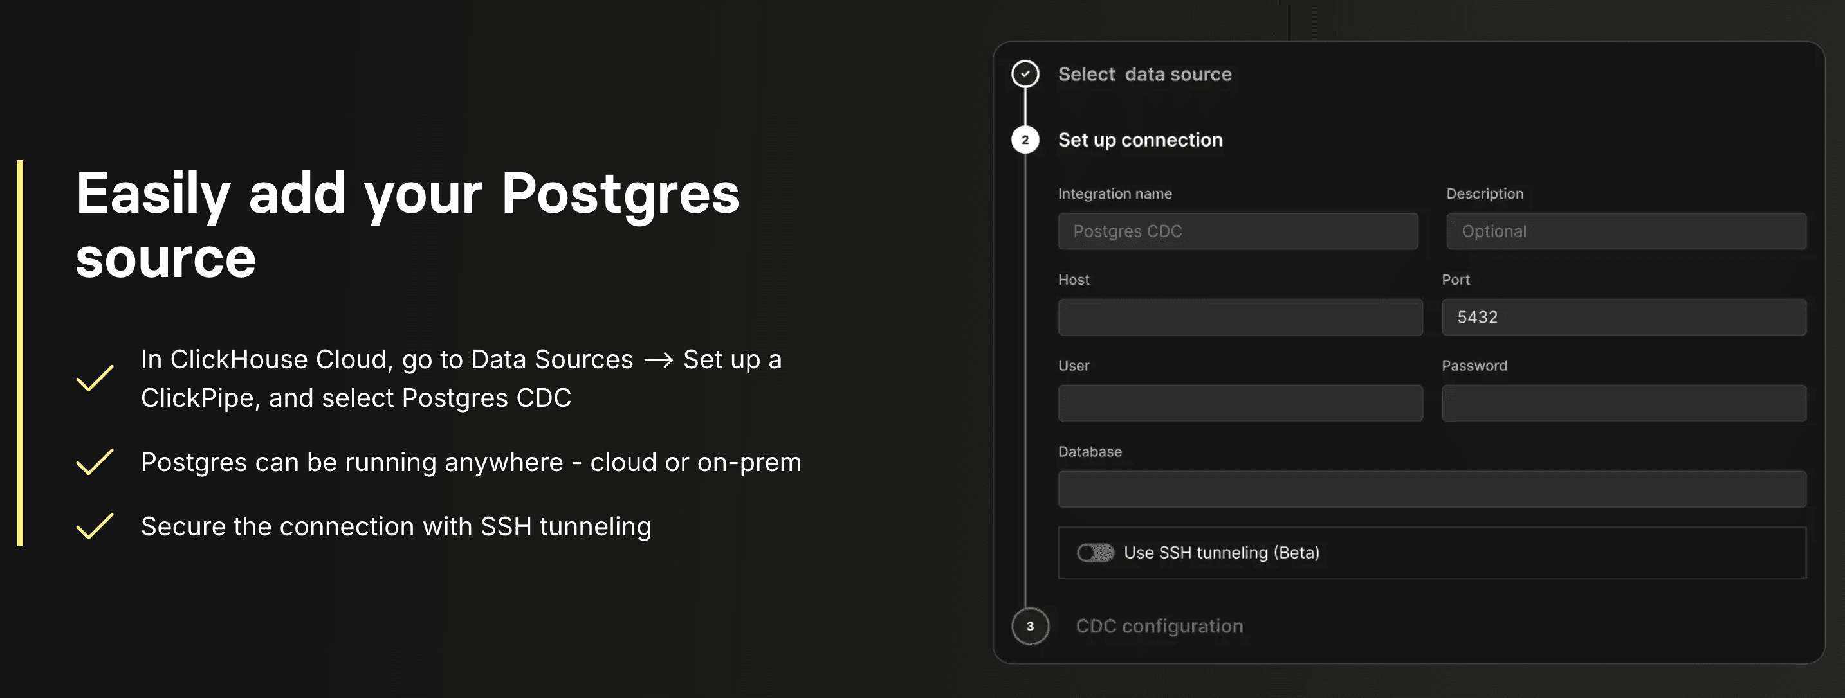Click the completed step checkmark circle
Image resolution: width=1845 pixels, height=698 pixels.
pos(1025,74)
